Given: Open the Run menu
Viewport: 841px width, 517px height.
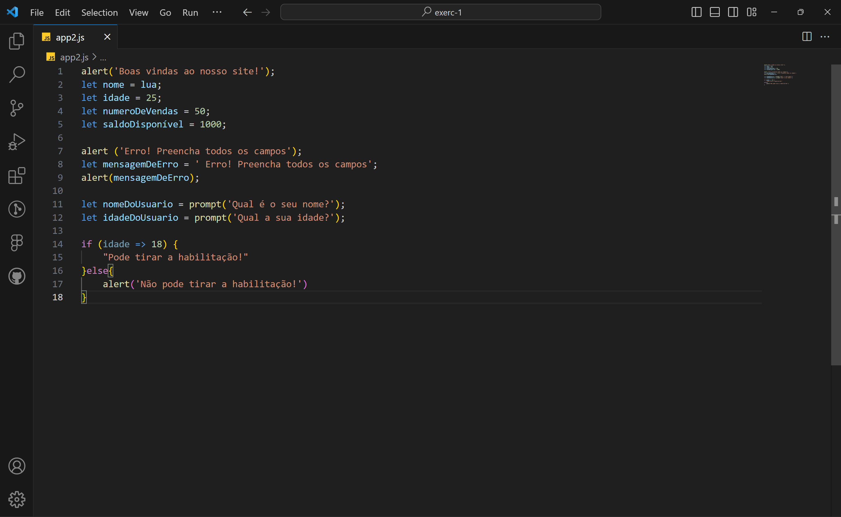Looking at the screenshot, I should 190,13.
